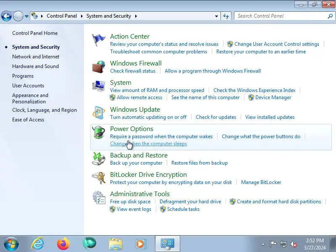Open Ease of Access category
This screenshot has height=252, width=336.
click(28, 120)
